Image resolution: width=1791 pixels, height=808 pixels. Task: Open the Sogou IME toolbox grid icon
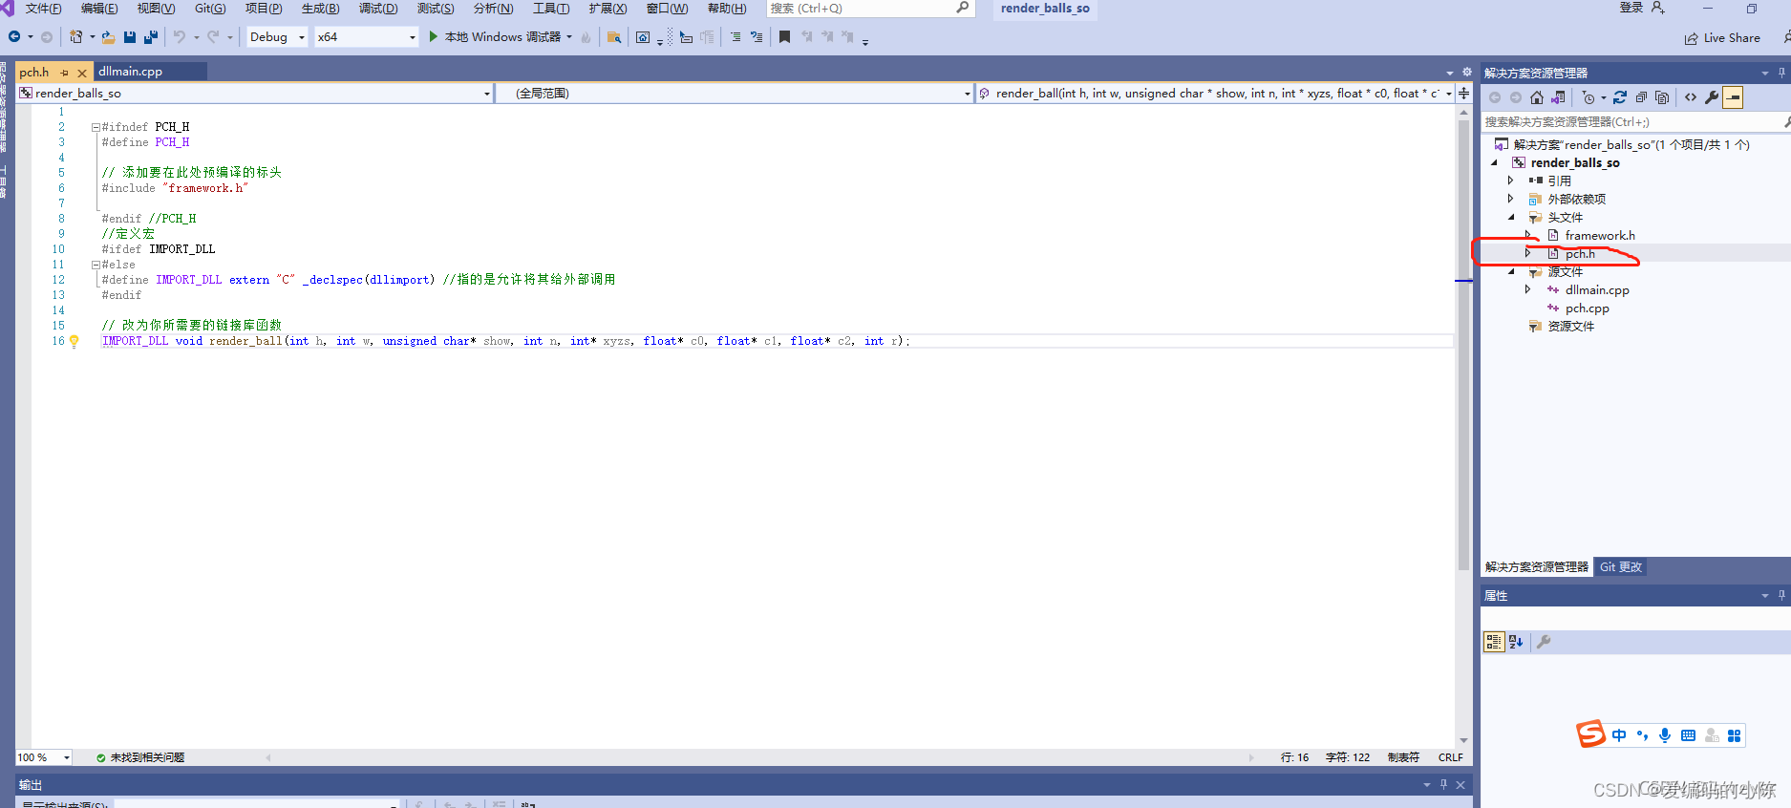pyautogui.click(x=1735, y=735)
